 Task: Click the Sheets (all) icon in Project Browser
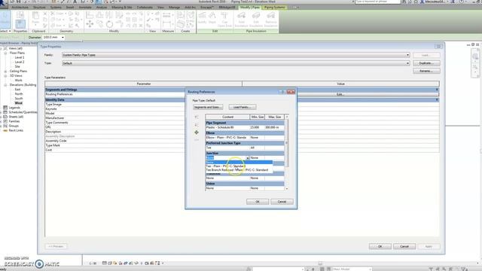5,117
